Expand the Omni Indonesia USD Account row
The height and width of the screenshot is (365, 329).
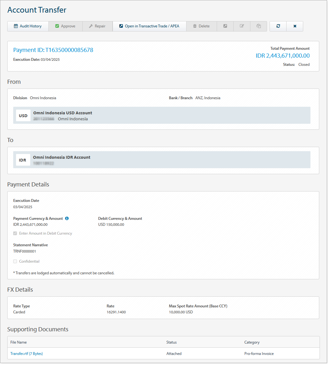point(162,116)
